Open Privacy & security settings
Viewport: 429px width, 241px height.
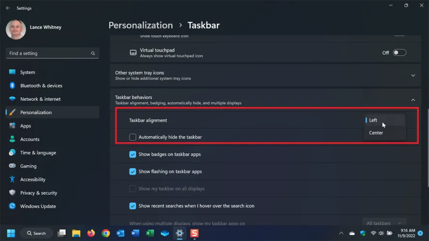point(38,193)
